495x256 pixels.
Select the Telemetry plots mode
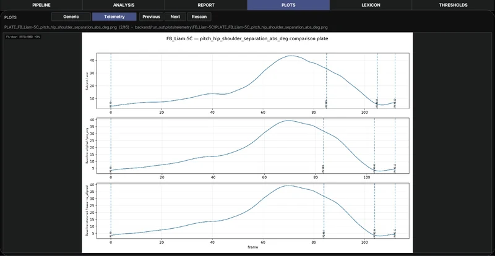(114, 17)
